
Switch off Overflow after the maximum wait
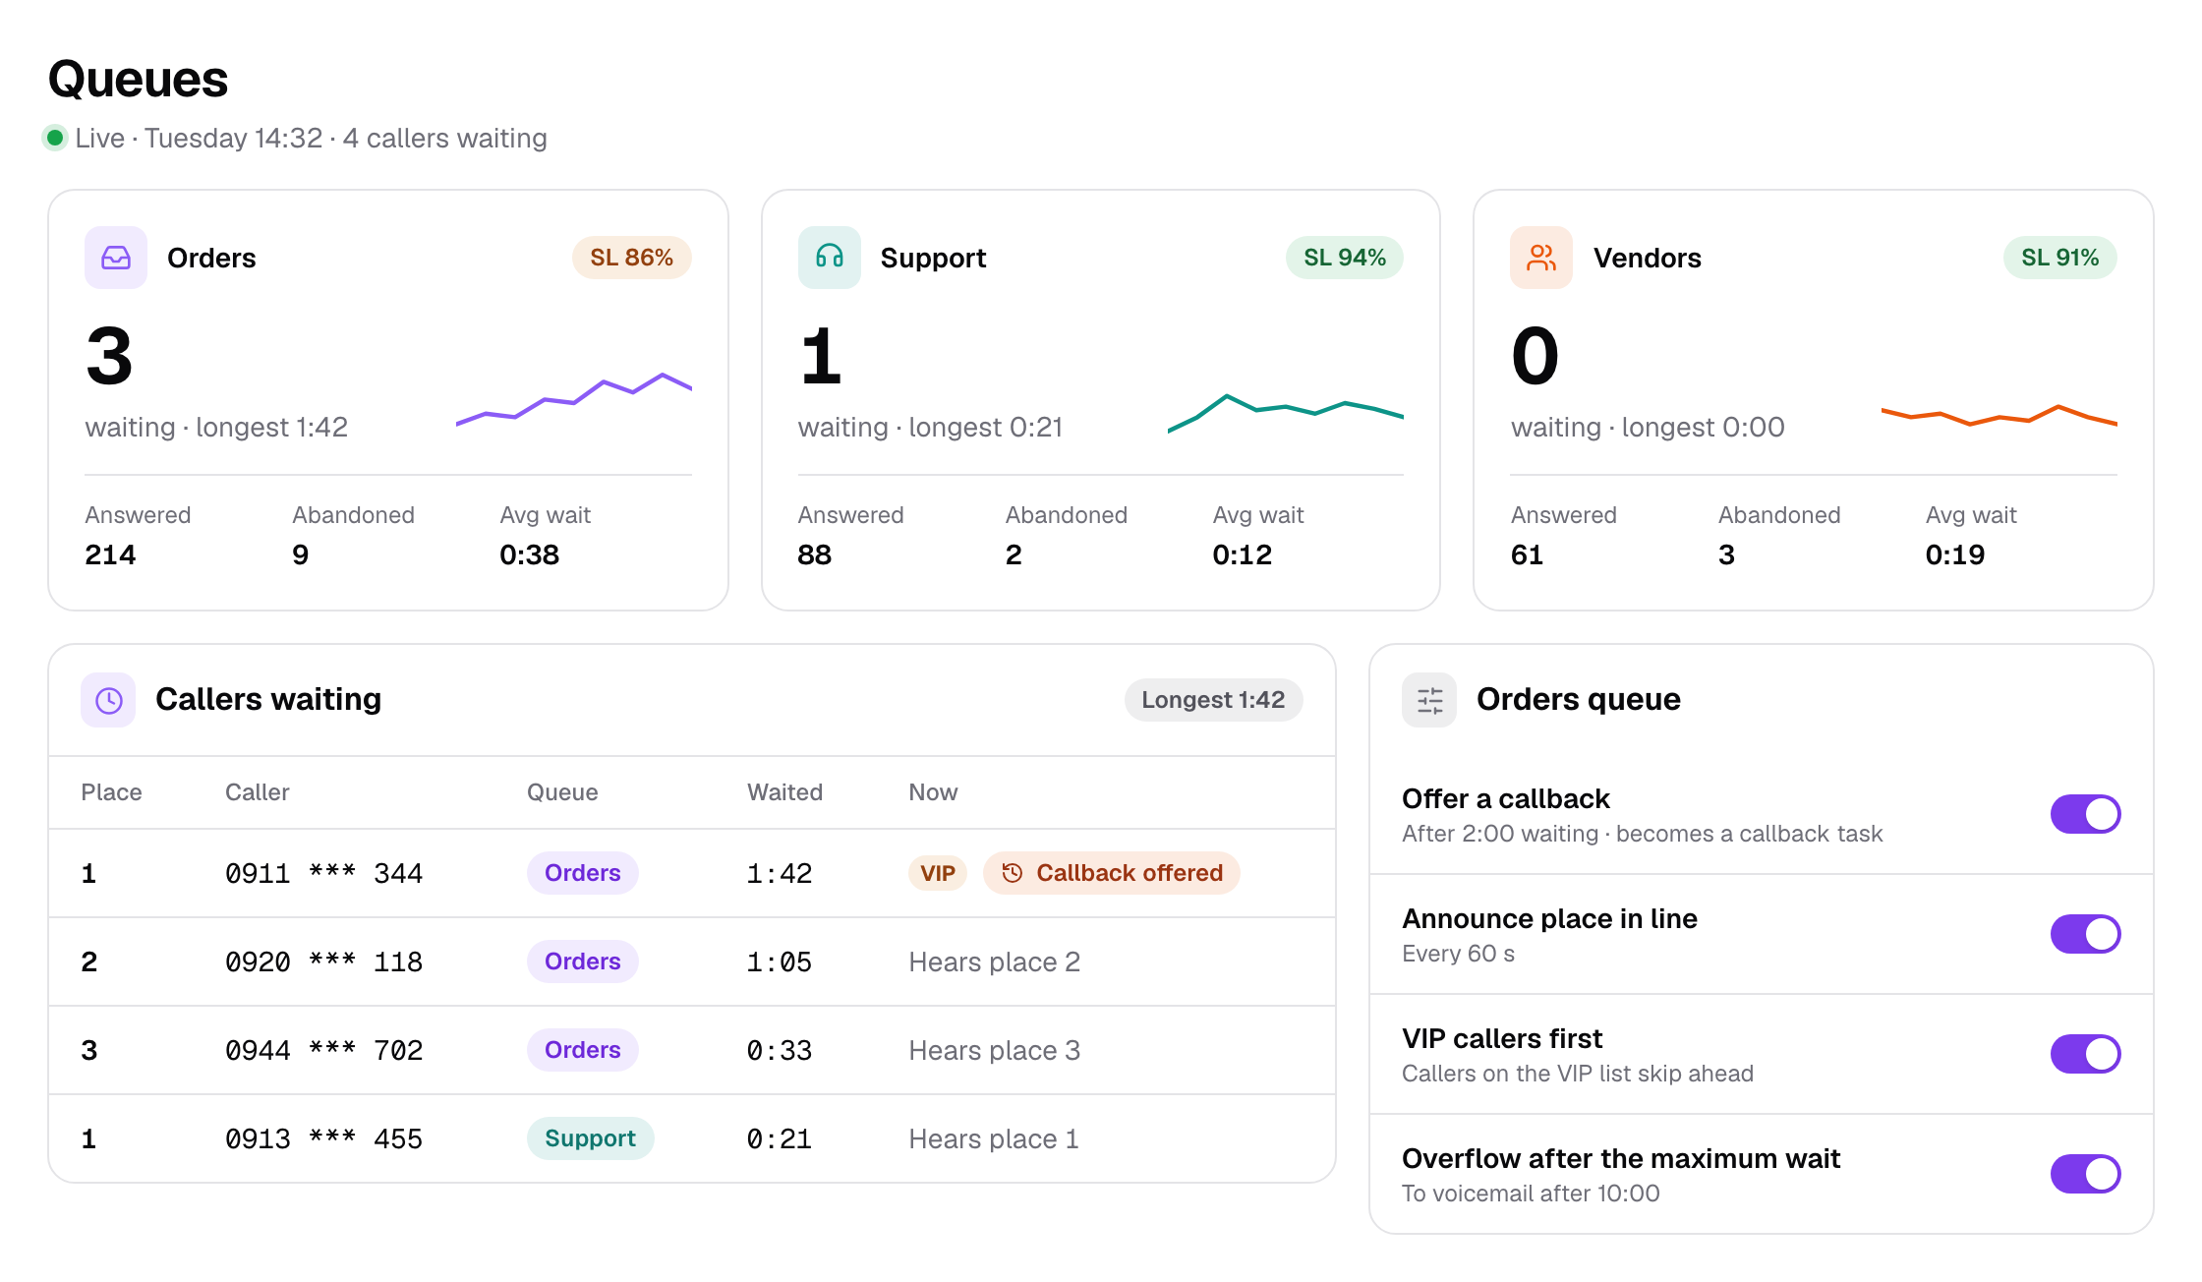pos(2085,1174)
